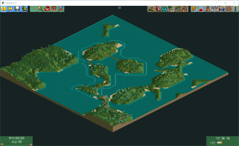This screenshot has height=146, width=239.
Task: Click the park rating bar
Action: tap(16, 144)
